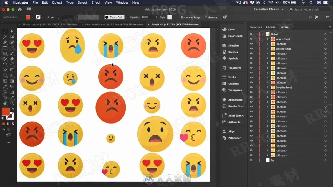The width and height of the screenshot is (333, 187).
Task: Switch to Skype Logo.ai document tab
Action: [x=49, y=24]
